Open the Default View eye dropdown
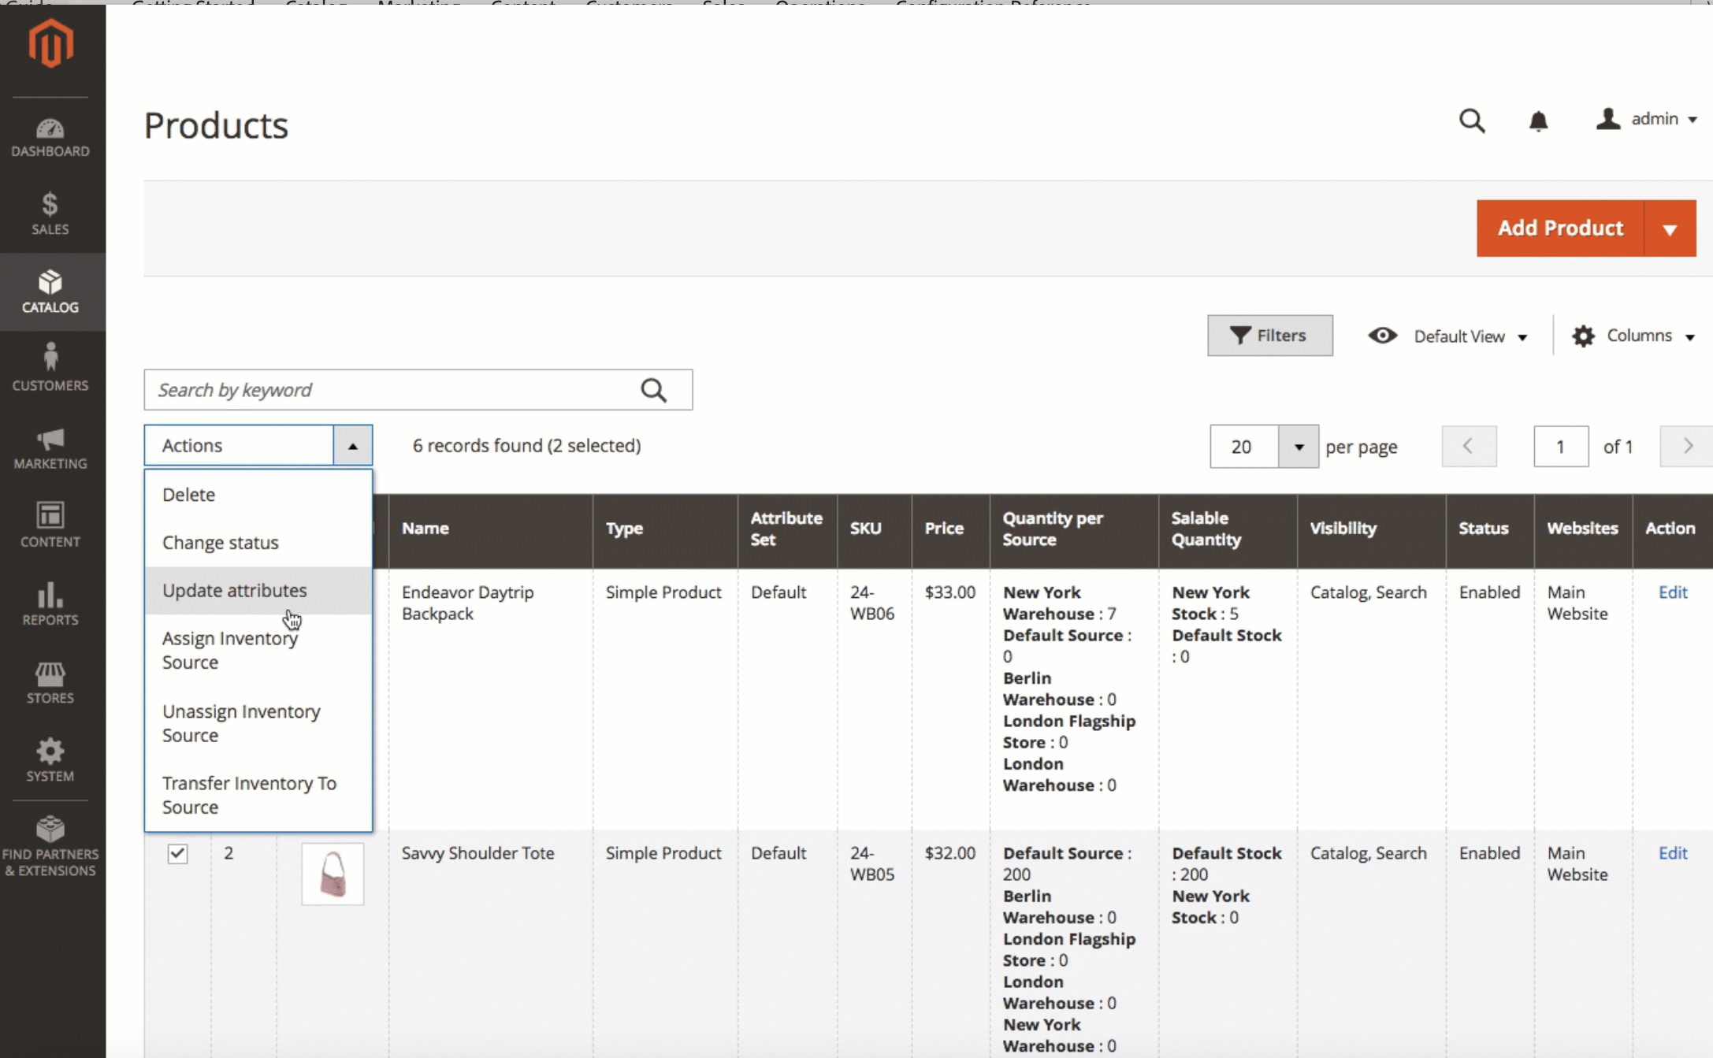The height and width of the screenshot is (1058, 1713). (1448, 336)
